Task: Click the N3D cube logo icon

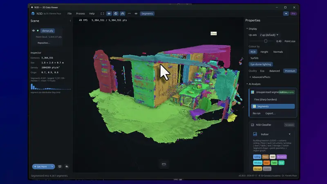Action: 33,13
